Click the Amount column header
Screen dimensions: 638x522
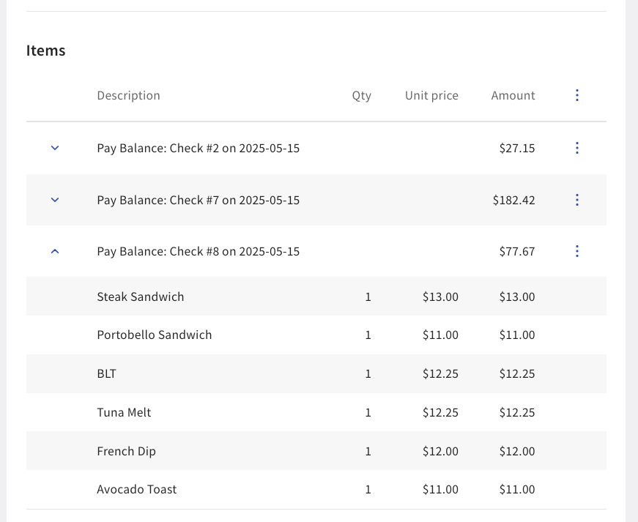point(513,95)
